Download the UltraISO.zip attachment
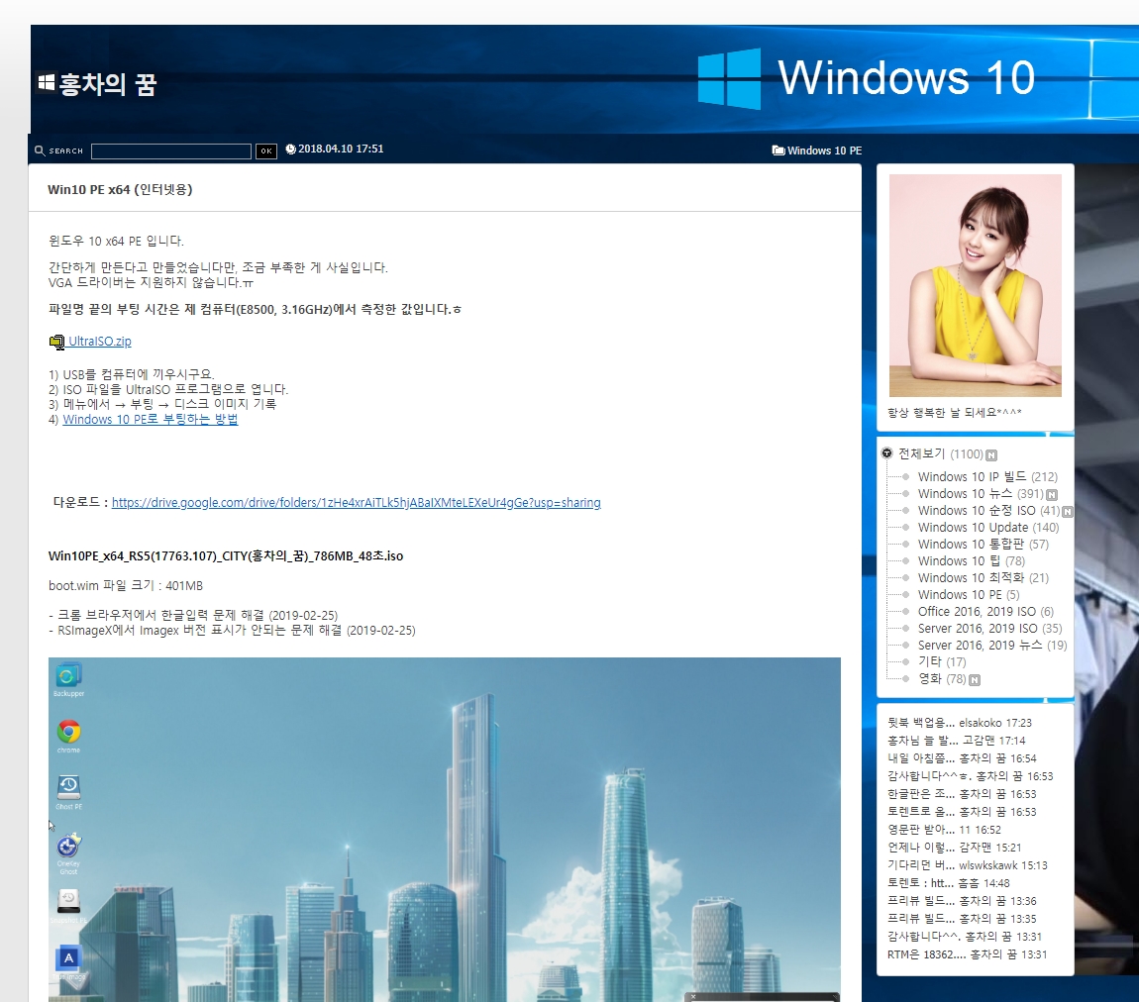The height and width of the screenshot is (1002, 1139). (x=99, y=342)
